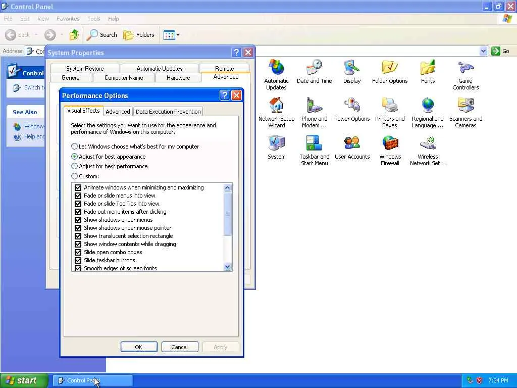Uncheck Show window contents while dragging

[78, 244]
